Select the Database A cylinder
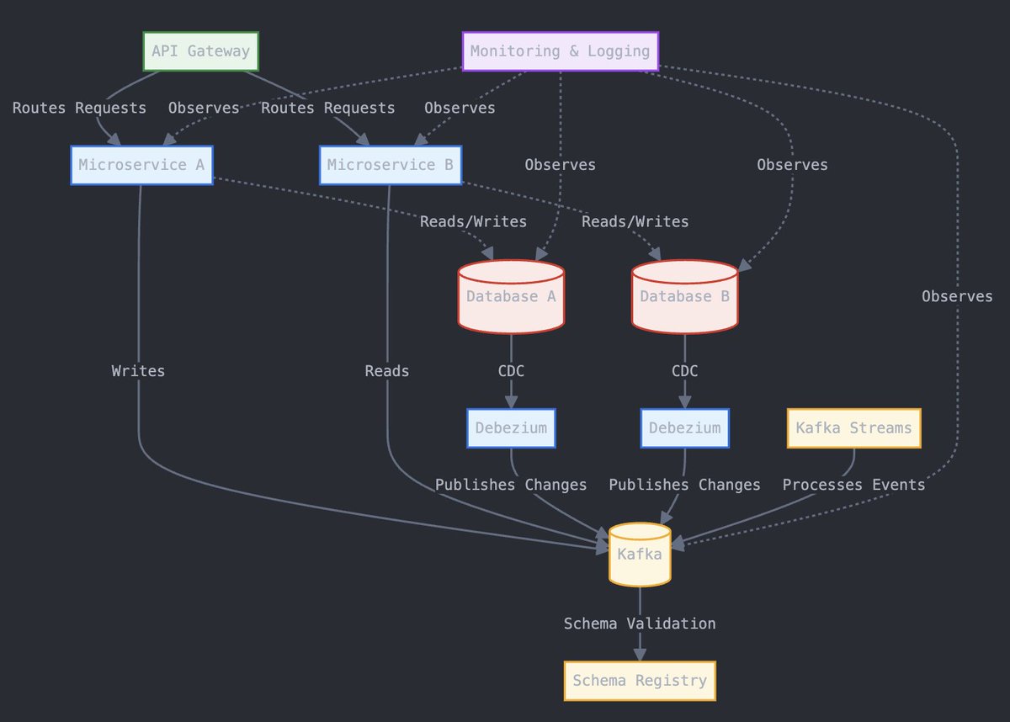The height and width of the screenshot is (722, 1010). click(x=511, y=296)
